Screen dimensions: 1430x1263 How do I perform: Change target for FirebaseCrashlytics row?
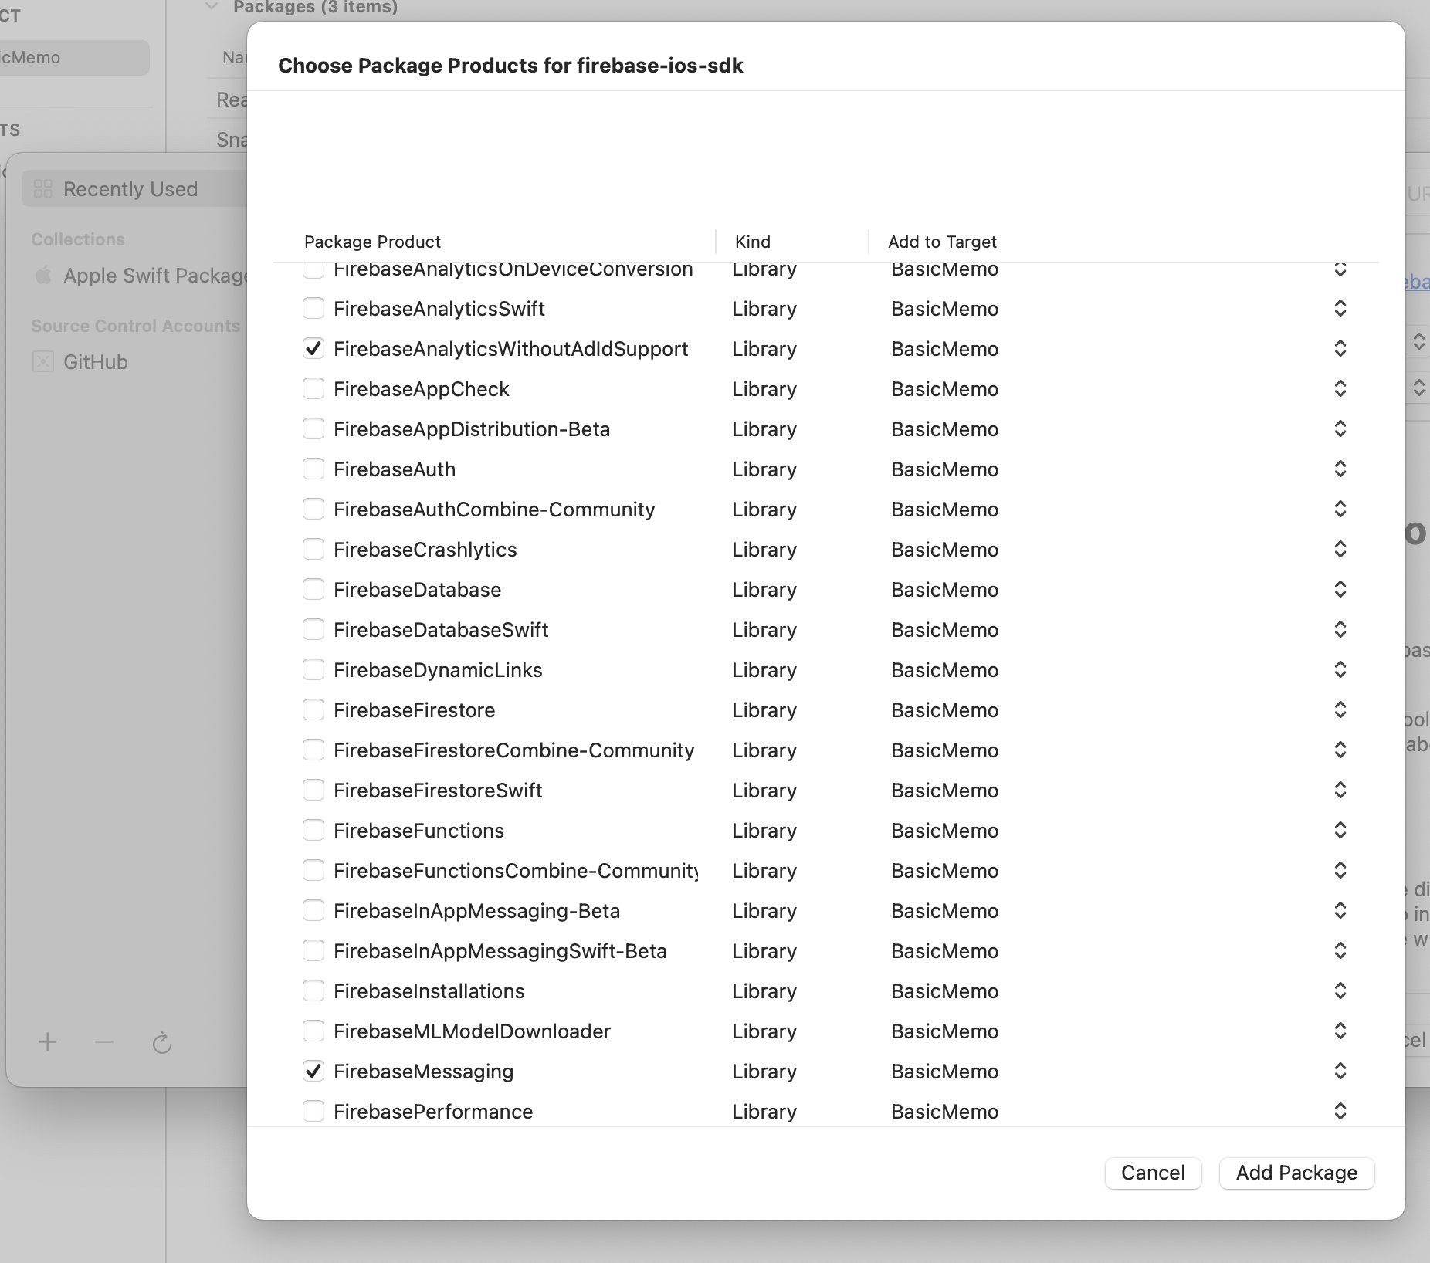click(x=1340, y=550)
